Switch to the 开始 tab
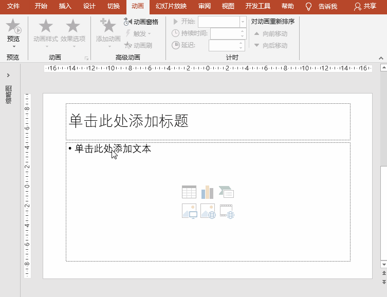 click(x=41, y=6)
